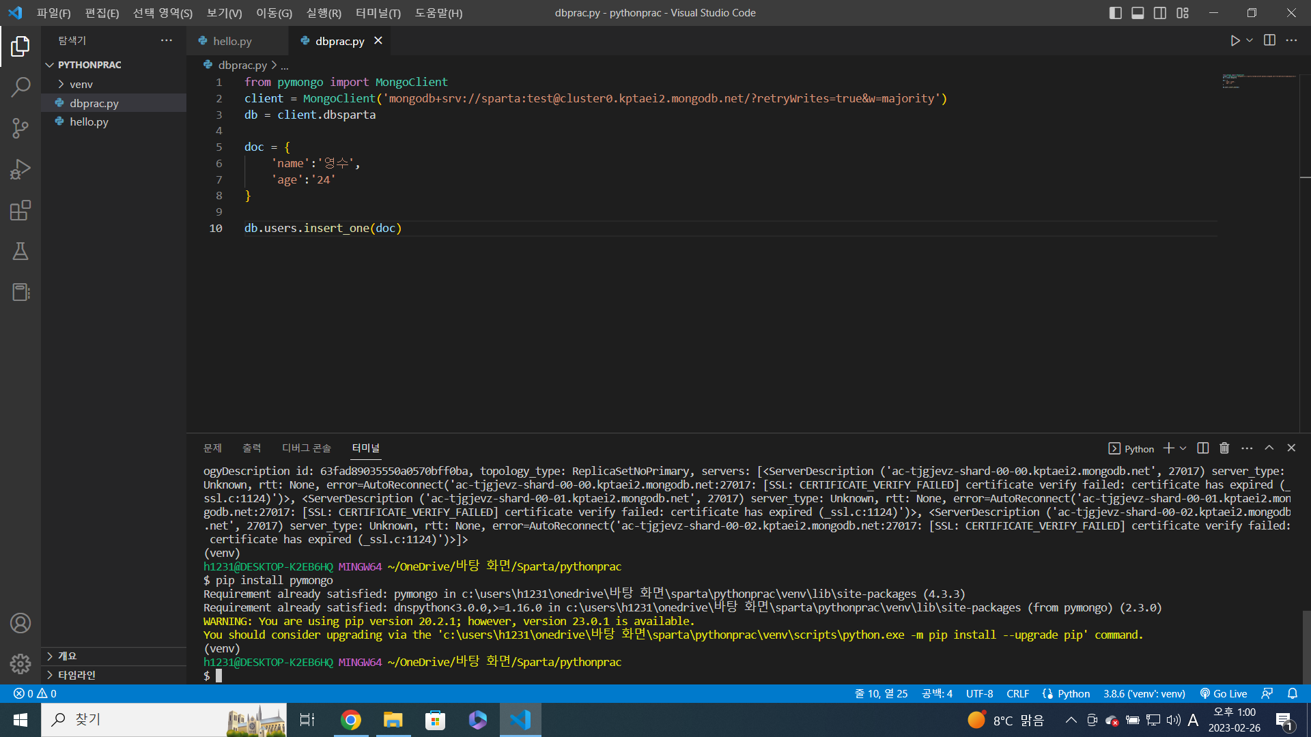The width and height of the screenshot is (1311, 737).
Task: Select Python interpreter 3.8.6 venv
Action: (1144, 693)
